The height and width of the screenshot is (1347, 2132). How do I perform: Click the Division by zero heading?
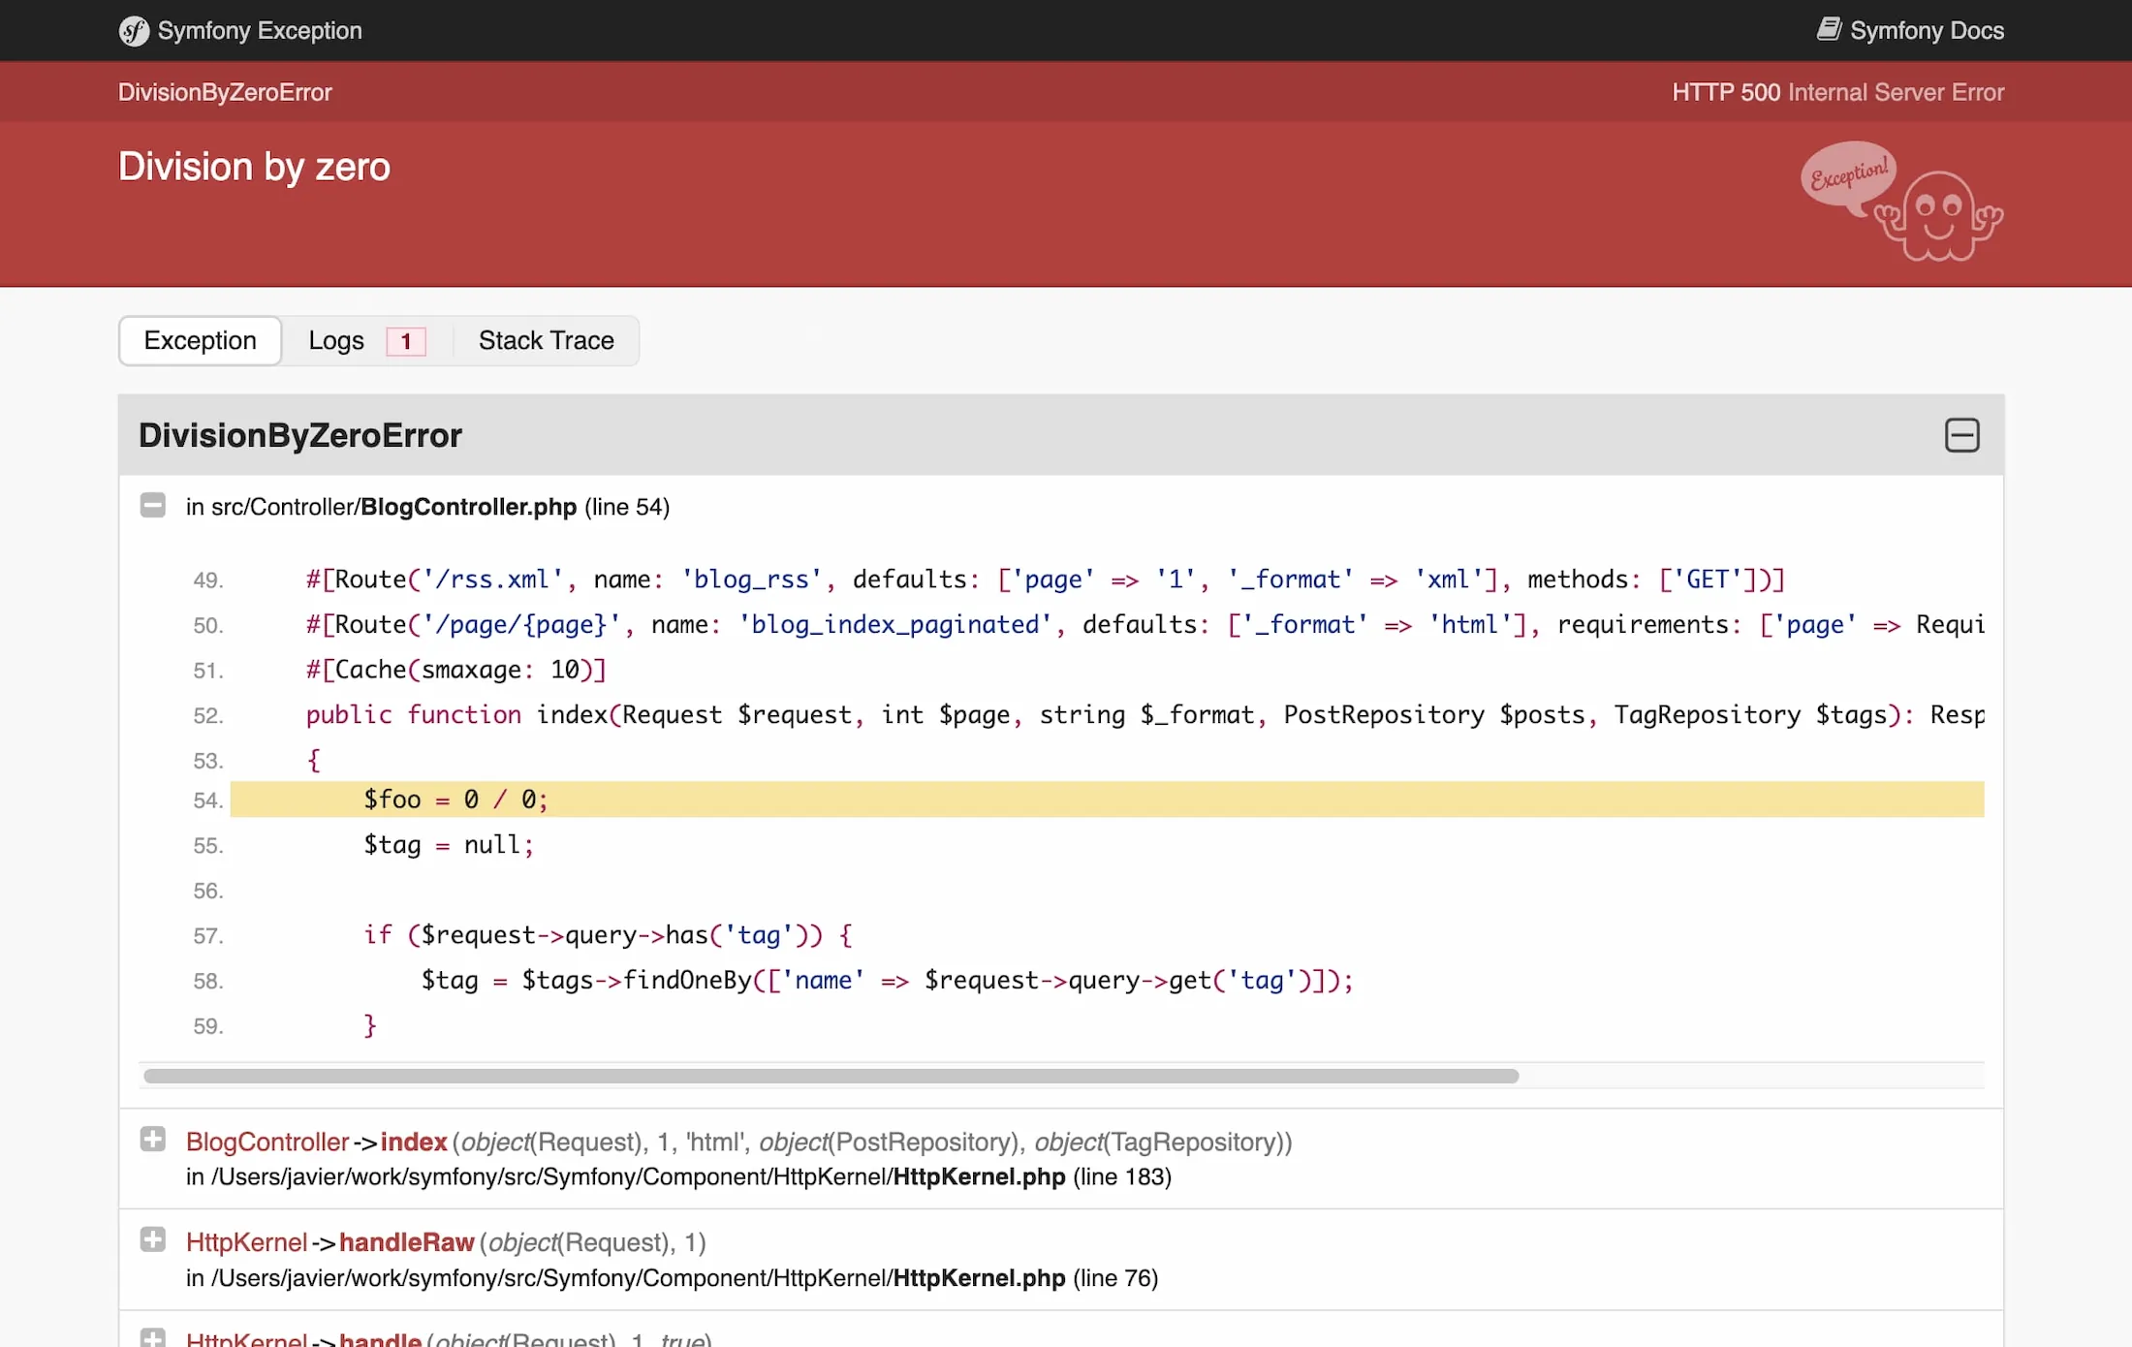click(x=254, y=167)
